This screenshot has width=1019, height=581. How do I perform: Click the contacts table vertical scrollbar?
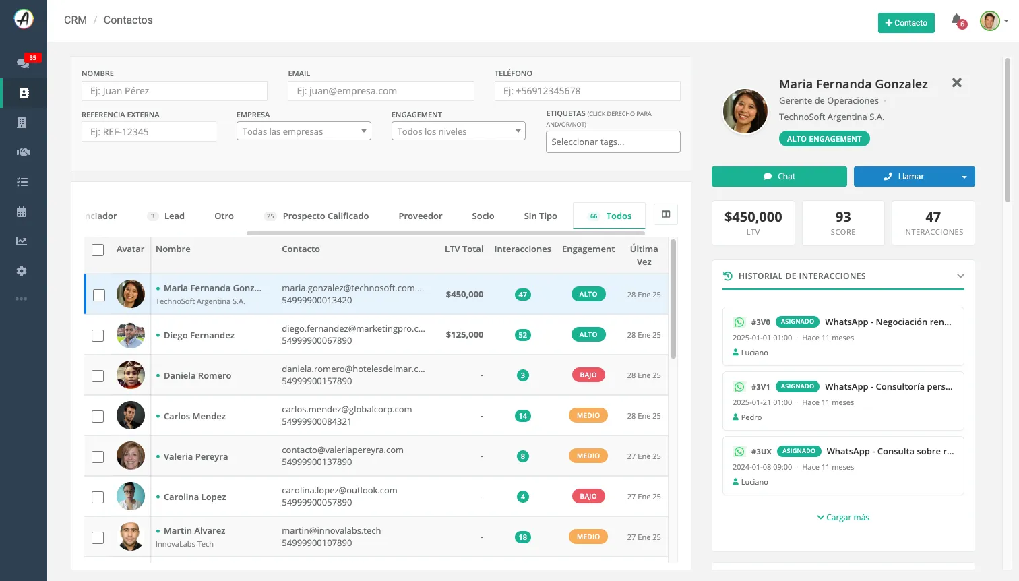(x=673, y=299)
